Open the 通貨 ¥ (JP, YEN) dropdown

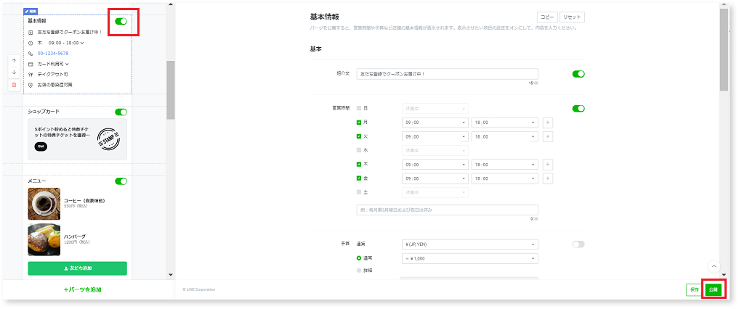[x=469, y=244]
